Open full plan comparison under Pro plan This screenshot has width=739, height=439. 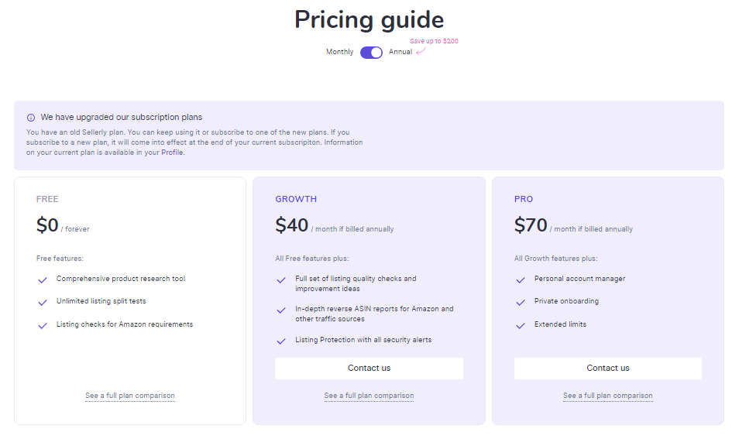[x=608, y=396]
